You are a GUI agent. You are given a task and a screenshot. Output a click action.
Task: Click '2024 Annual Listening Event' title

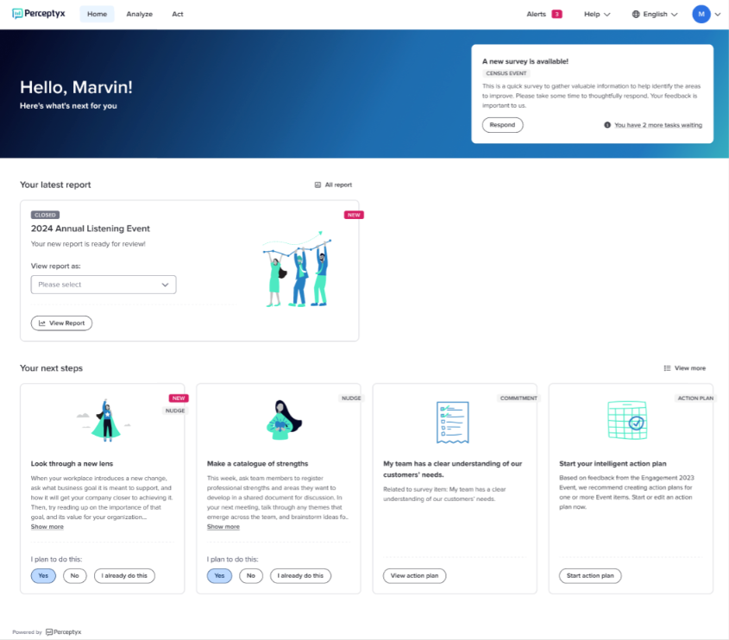point(91,229)
